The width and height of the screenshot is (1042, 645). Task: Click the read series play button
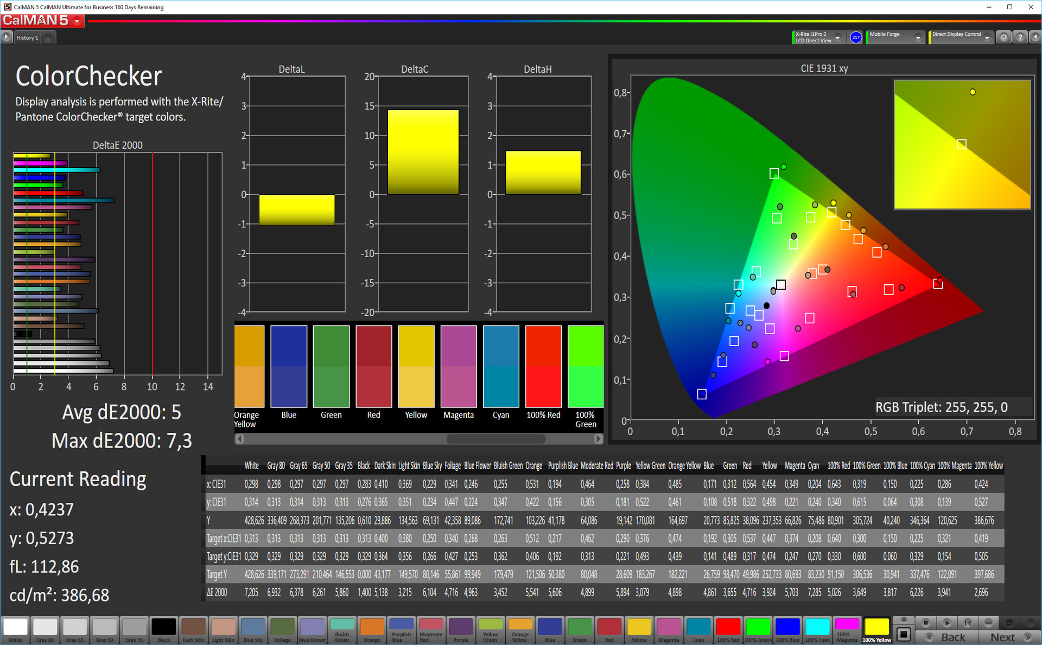point(947,623)
